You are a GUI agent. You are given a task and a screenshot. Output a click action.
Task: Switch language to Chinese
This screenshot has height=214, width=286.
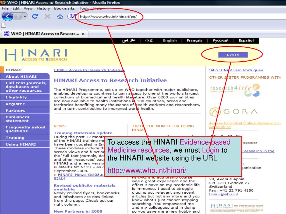point(149,41)
